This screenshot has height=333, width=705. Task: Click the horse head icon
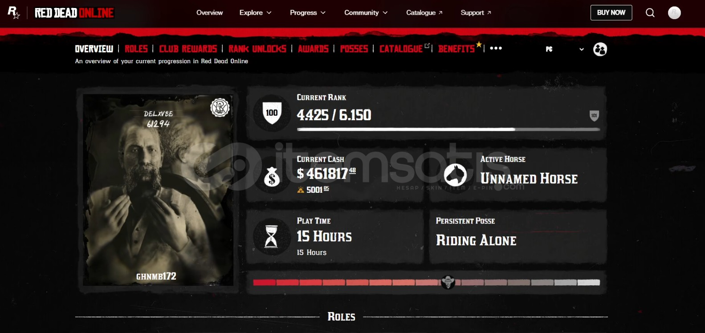click(455, 175)
